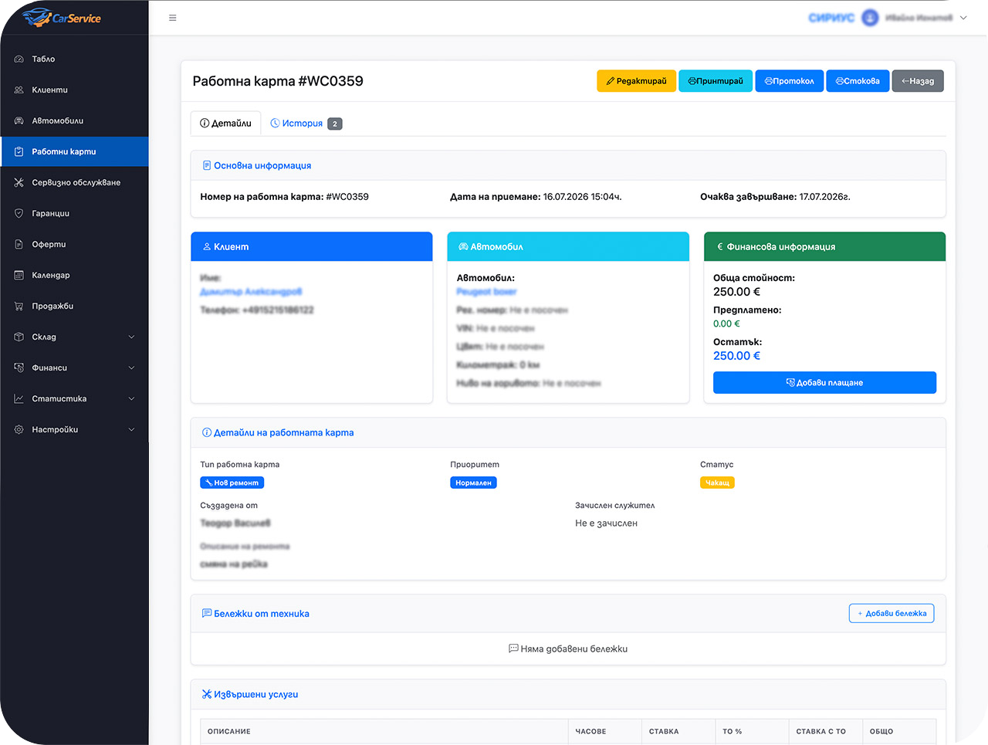
Task: Switch to the История tab
Action: (x=306, y=124)
